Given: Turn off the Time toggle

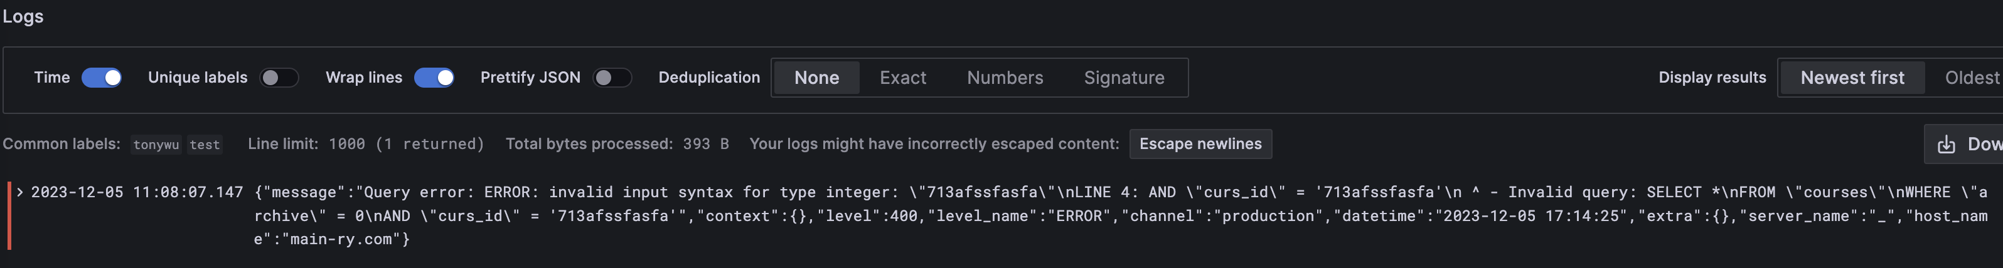Looking at the screenshot, I should tap(102, 78).
